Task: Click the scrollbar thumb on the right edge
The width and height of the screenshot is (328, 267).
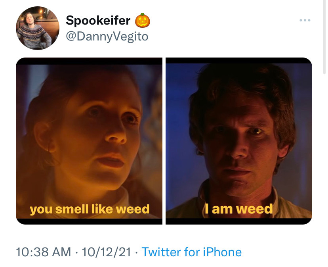Action: [x=324, y=36]
